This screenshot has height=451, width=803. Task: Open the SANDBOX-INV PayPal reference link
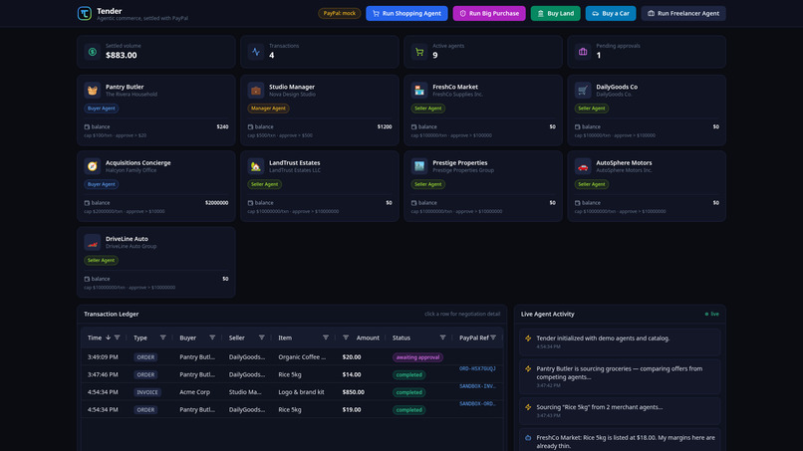pos(477,386)
